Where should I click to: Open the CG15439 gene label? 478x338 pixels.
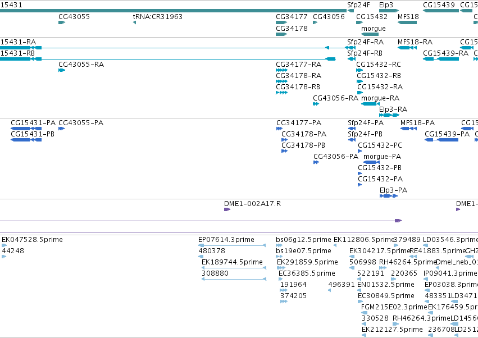point(439,5)
